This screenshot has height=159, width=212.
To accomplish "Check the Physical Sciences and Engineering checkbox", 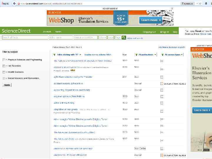I will coord(4,60).
